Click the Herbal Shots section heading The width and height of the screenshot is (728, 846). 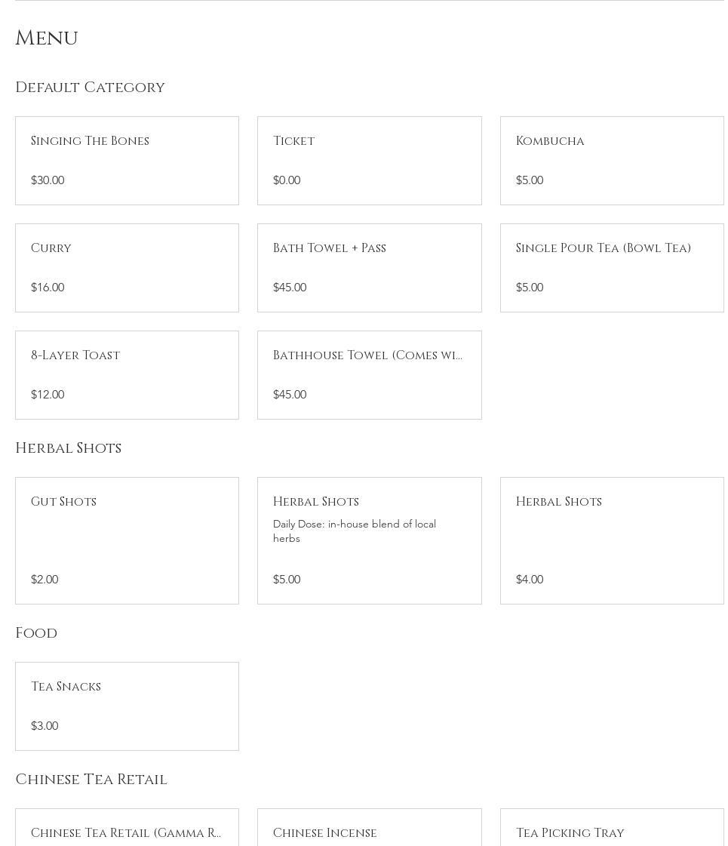tap(68, 448)
